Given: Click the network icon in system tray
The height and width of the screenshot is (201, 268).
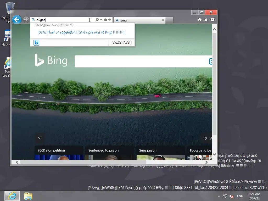Looking at the screenshot, I should tap(225, 196).
